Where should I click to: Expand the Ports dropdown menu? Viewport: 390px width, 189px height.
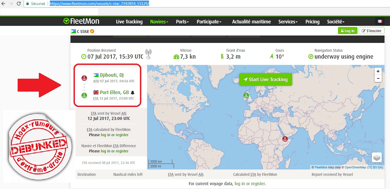pos(182,22)
